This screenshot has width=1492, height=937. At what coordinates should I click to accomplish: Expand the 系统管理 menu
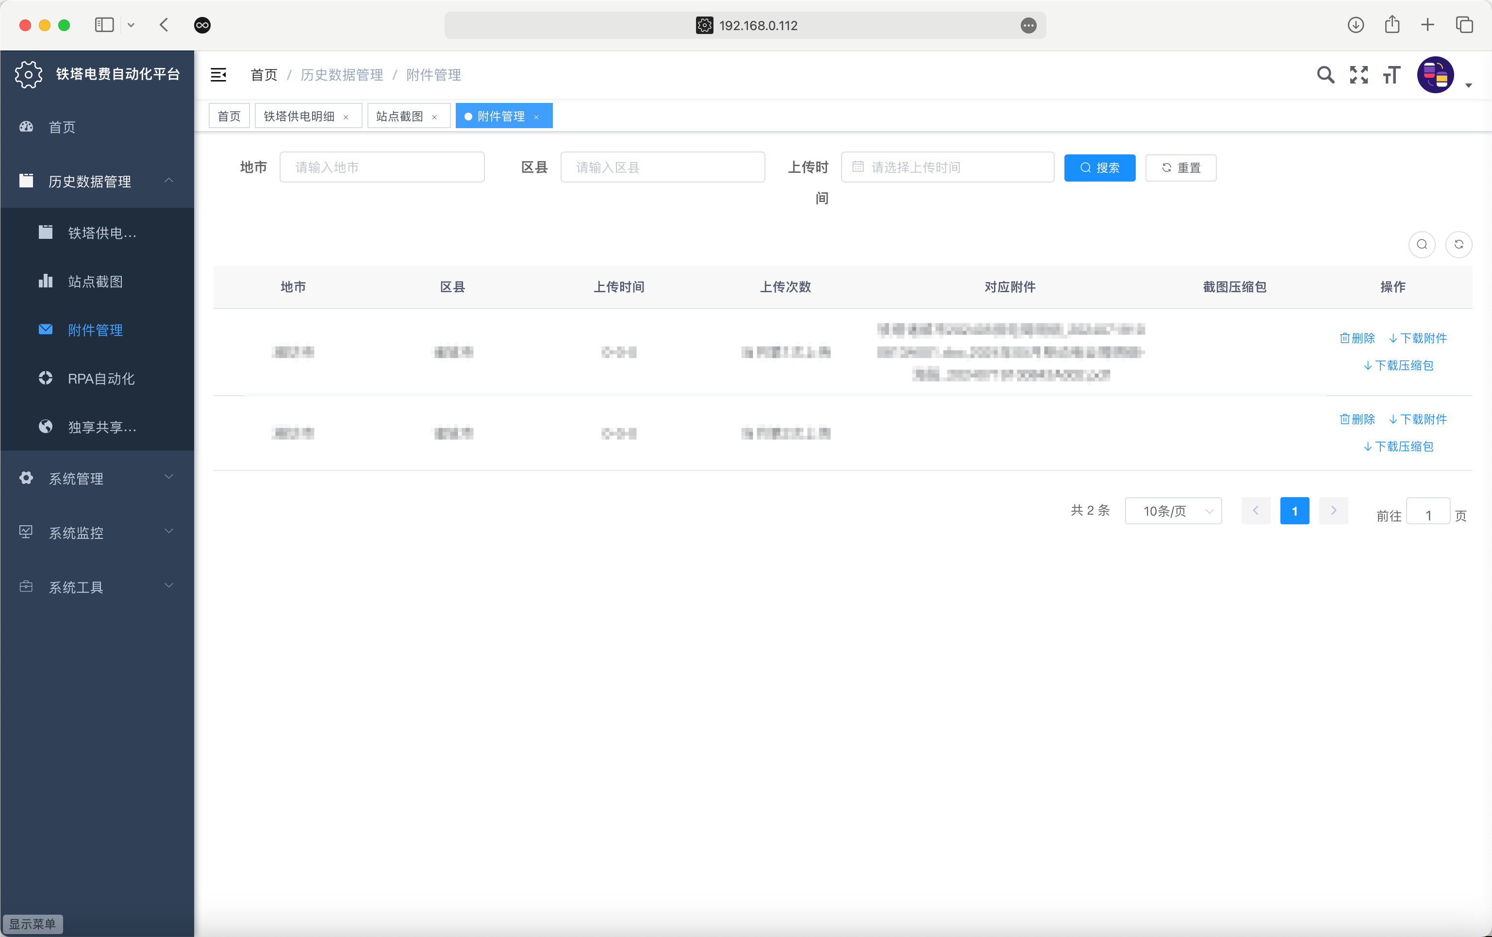click(97, 478)
